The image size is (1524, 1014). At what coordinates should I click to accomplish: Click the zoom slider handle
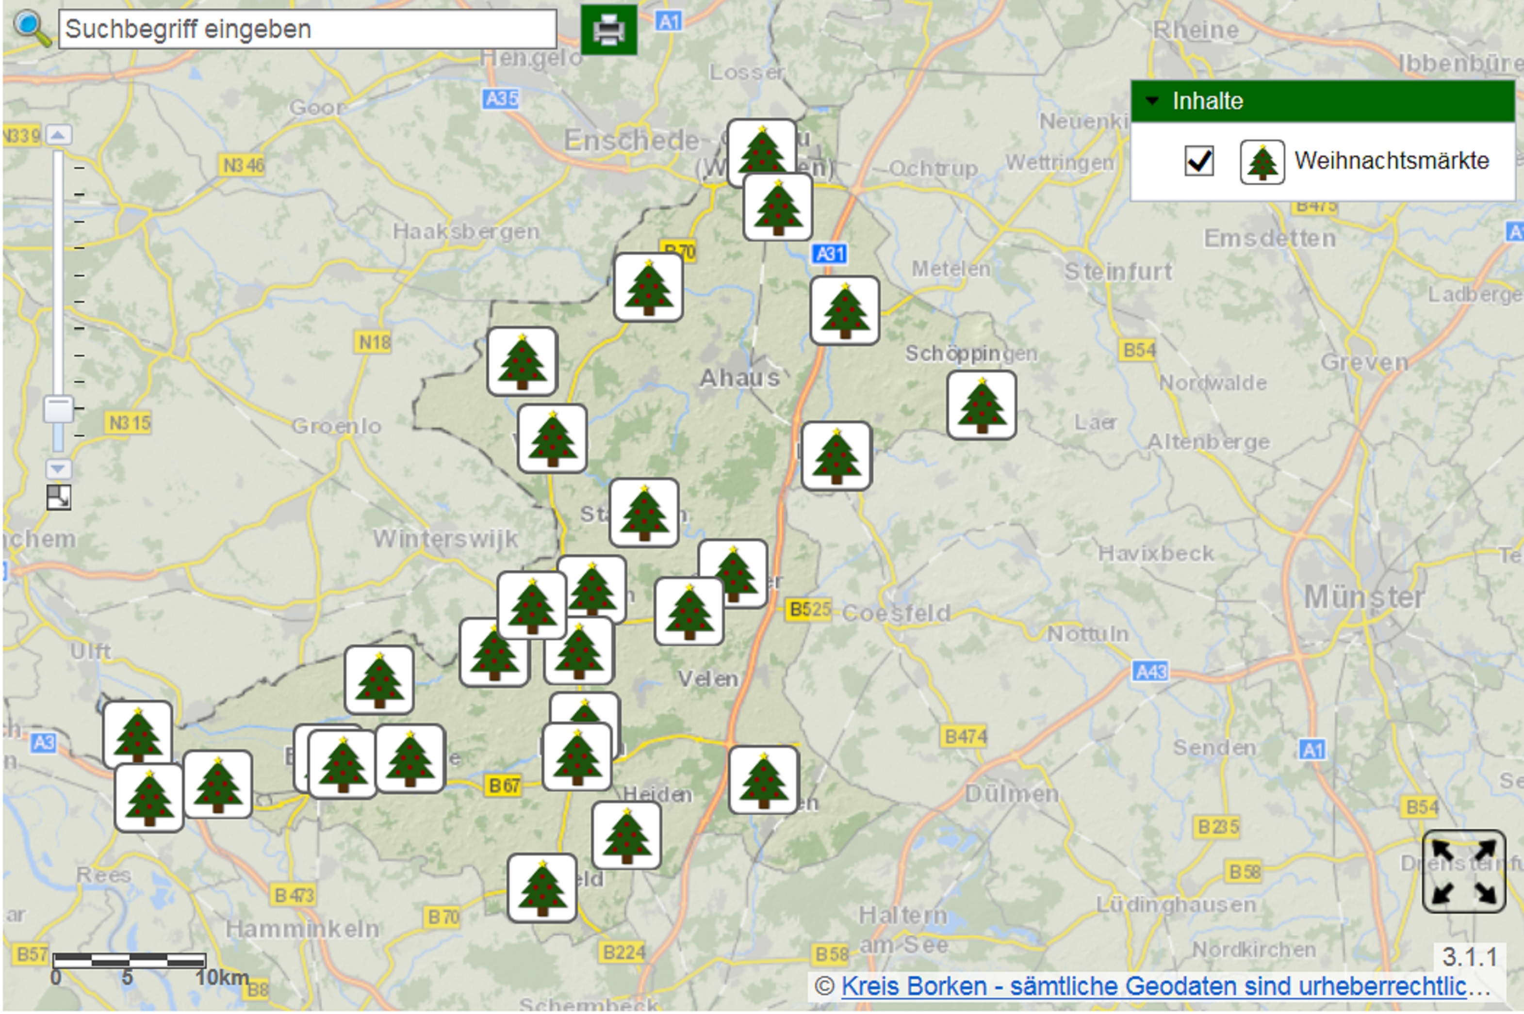58,409
